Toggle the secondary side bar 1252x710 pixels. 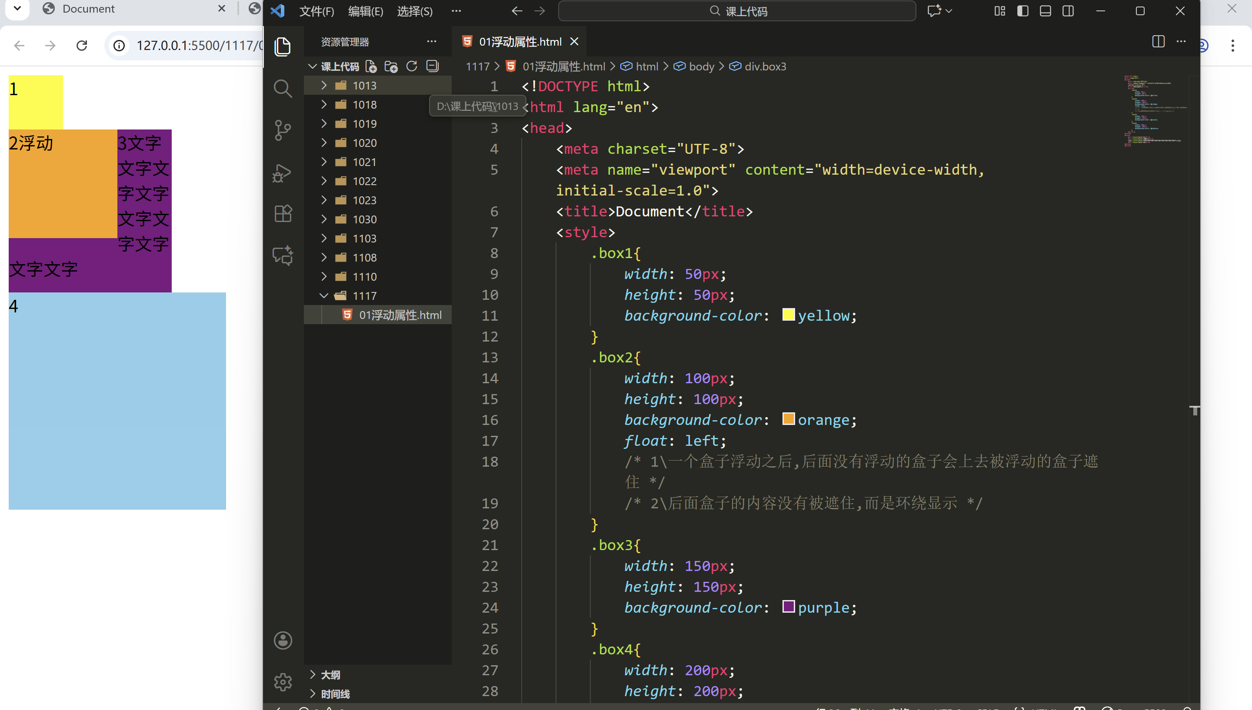1068,11
